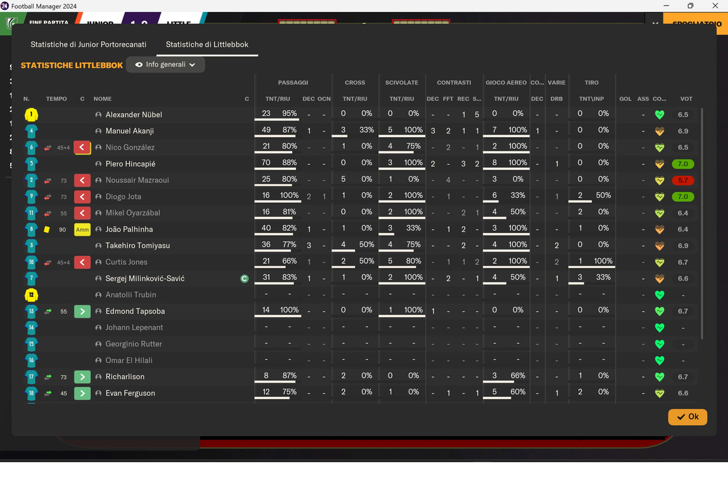Image resolution: width=728 pixels, height=501 pixels.
Task: Sort by the N. shirt number header
Action: pyautogui.click(x=26, y=99)
